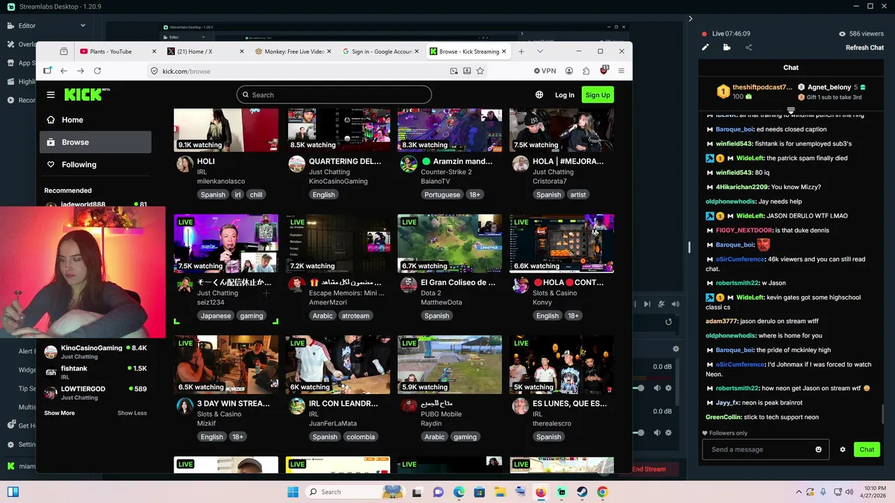Click the camera clip icon in Streamlabs

[x=726, y=48]
